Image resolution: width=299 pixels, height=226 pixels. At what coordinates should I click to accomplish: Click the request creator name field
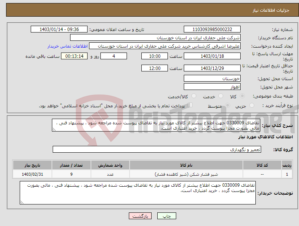click(165, 46)
